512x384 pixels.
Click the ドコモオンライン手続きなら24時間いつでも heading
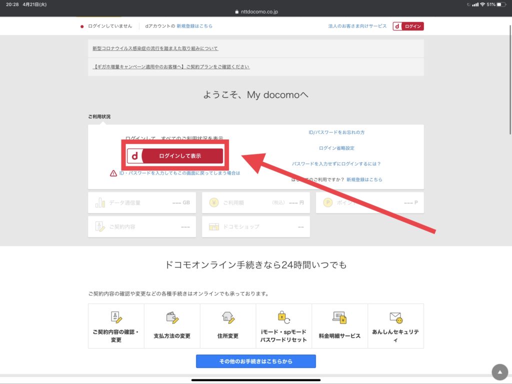coord(255,264)
